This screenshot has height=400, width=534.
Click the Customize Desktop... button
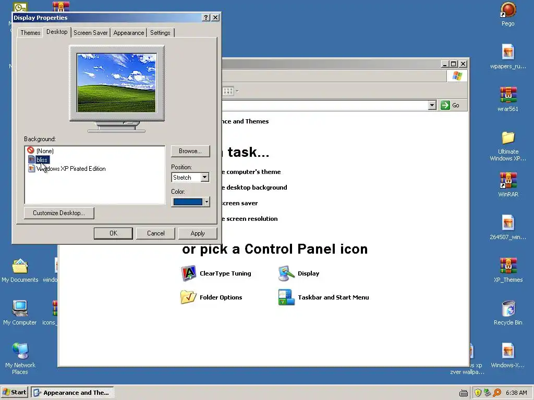[x=59, y=213]
